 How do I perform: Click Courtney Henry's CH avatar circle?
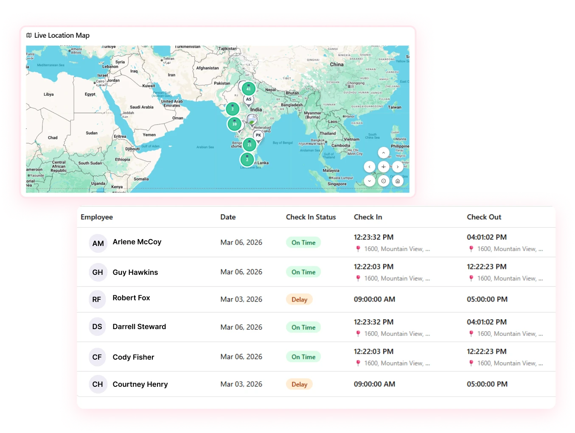click(98, 384)
